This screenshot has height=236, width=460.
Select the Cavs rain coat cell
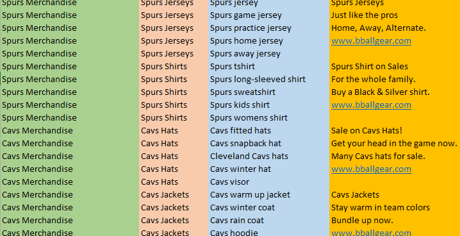click(x=268, y=221)
